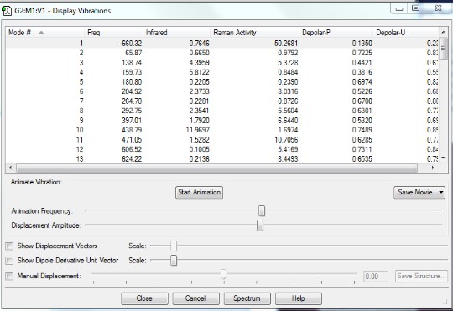Open Help for Display Vibrations
The height and width of the screenshot is (311, 453).
(x=299, y=298)
